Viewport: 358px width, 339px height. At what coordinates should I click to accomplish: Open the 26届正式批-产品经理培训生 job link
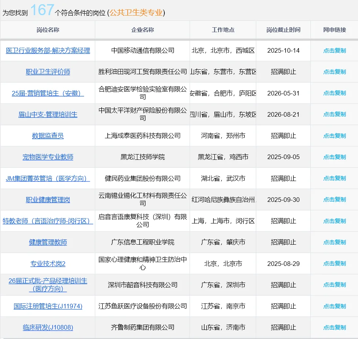pyautogui.click(x=48, y=285)
